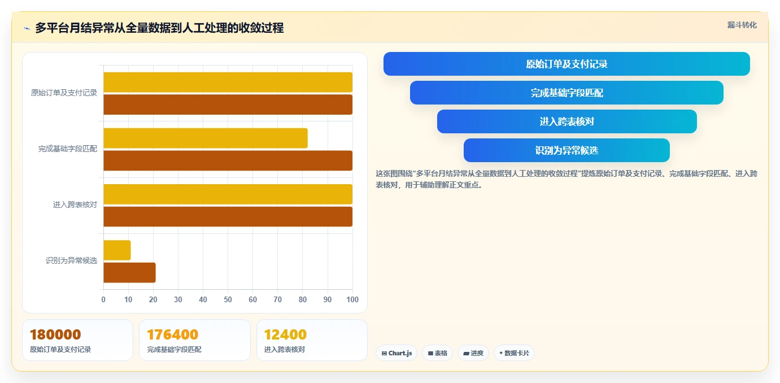Viewport: 780px width, 383px height.
Task: Click the title 多平台月结异常从全量数据到人工处理的收敛过程
Action: pos(159,28)
